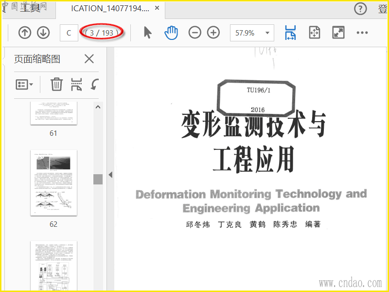Close the ICATION_14077194 document tab
389x292 pixels.
[157, 8]
